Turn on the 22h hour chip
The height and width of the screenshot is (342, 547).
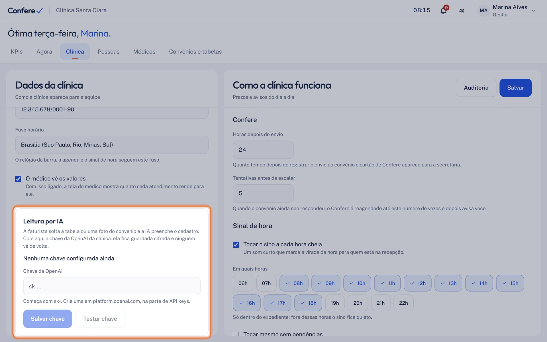click(403, 303)
